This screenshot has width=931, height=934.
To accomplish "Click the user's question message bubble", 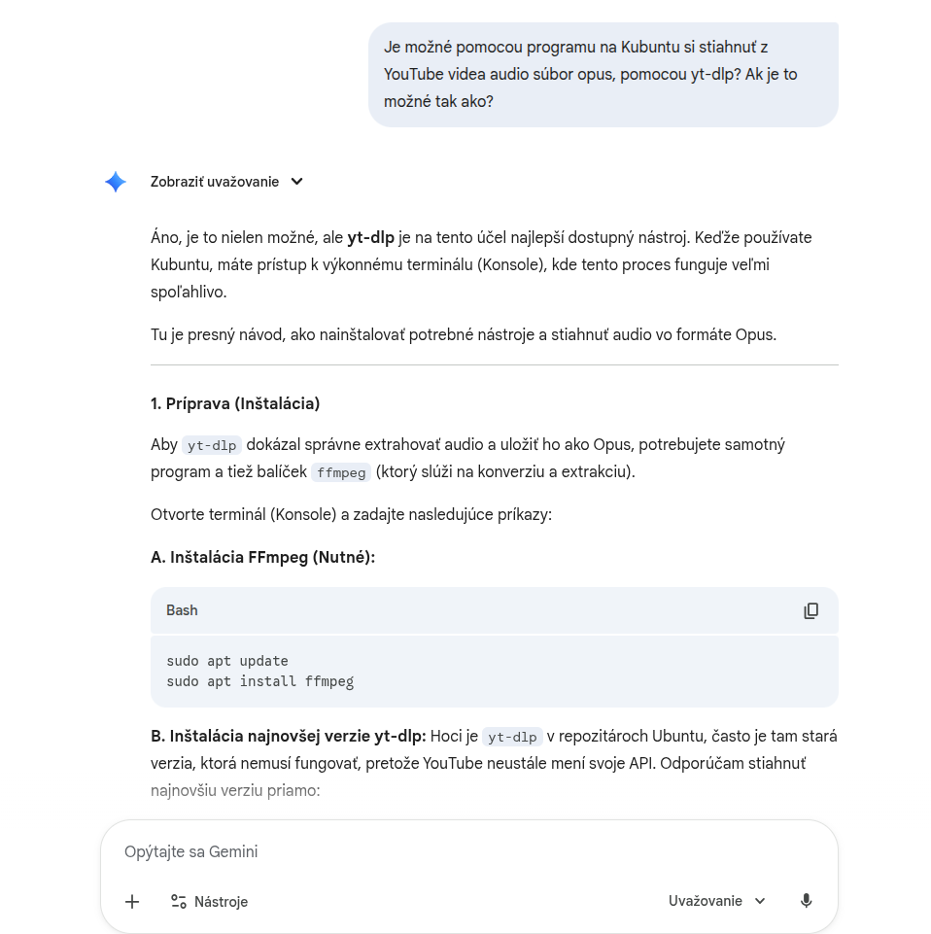I will pyautogui.click(x=603, y=74).
